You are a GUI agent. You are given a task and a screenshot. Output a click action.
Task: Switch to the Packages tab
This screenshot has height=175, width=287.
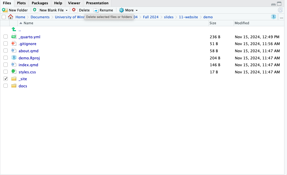click(40, 3)
